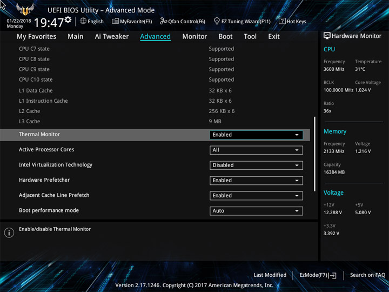Click the Enable/disable Thermal Monitor help text
This screenshot has width=389, height=292.
(x=55, y=229)
